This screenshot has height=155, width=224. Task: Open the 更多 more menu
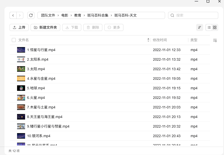pos(114,27)
